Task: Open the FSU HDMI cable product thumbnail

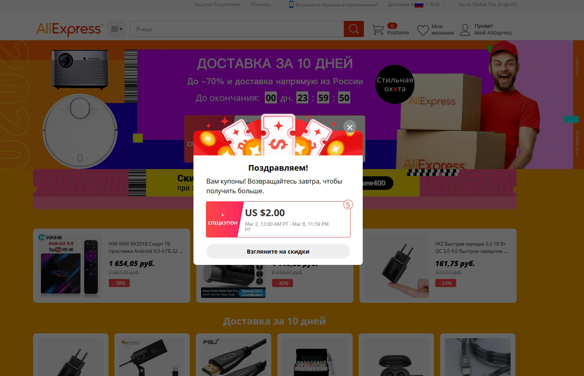Action: [x=233, y=357]
